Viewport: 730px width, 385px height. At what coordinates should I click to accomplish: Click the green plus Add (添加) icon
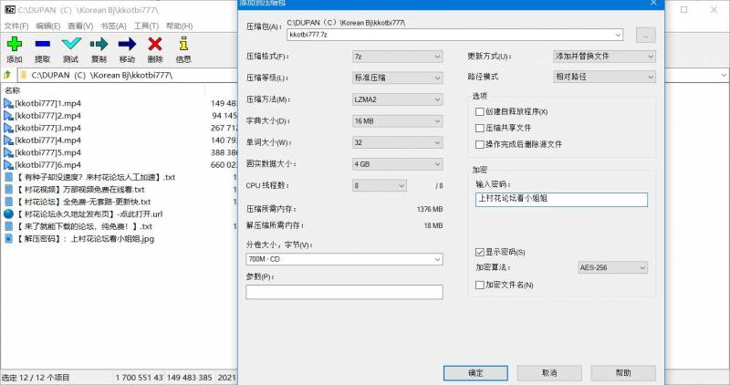[14, 44]
